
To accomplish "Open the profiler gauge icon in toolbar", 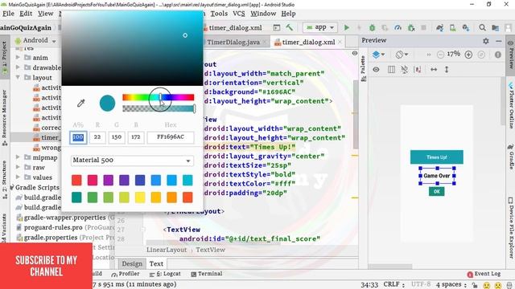I will (x=398, y=28).
